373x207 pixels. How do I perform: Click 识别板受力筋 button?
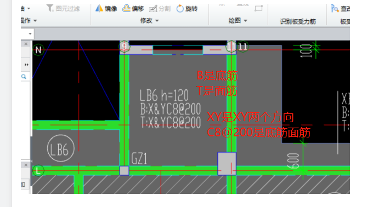tap(298, 21)
